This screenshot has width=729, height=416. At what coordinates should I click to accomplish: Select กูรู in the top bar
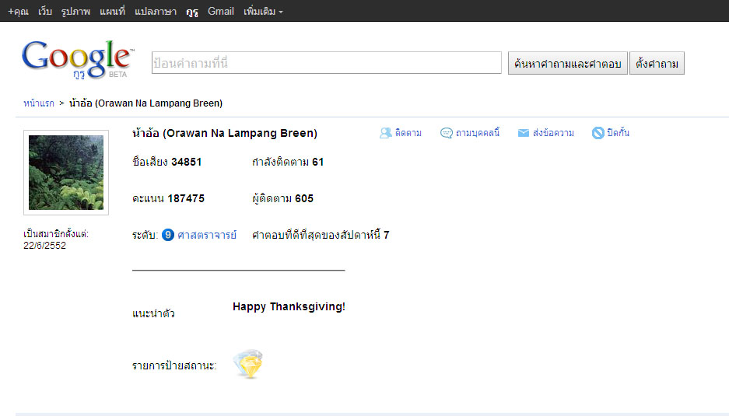coord(192,11)
